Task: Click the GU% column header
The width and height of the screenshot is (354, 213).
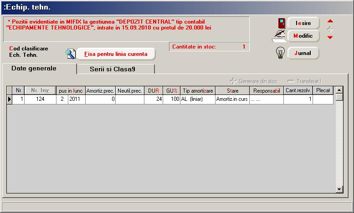Action: [172, 91]
